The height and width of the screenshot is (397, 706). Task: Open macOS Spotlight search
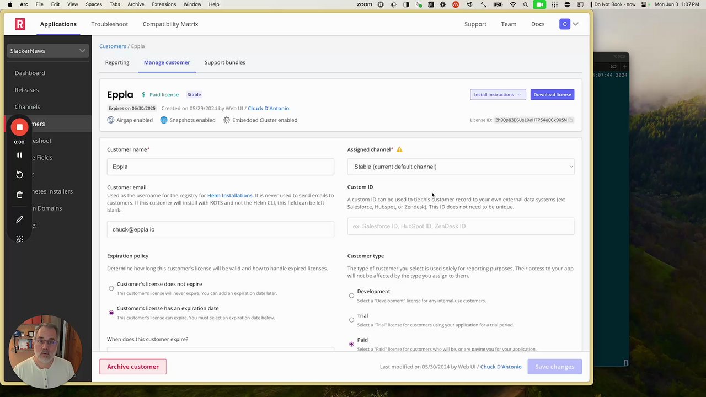pyautogui.click(x=526, y=4)
